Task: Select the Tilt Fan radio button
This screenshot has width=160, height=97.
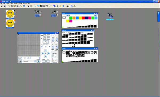Action: [52, 56]
